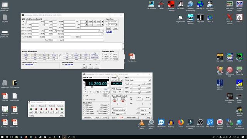Image resolution: width=247 pixels, height=139 pixels.
Task: Open the MMSSTV desktop icon
Action: point(230,58)
